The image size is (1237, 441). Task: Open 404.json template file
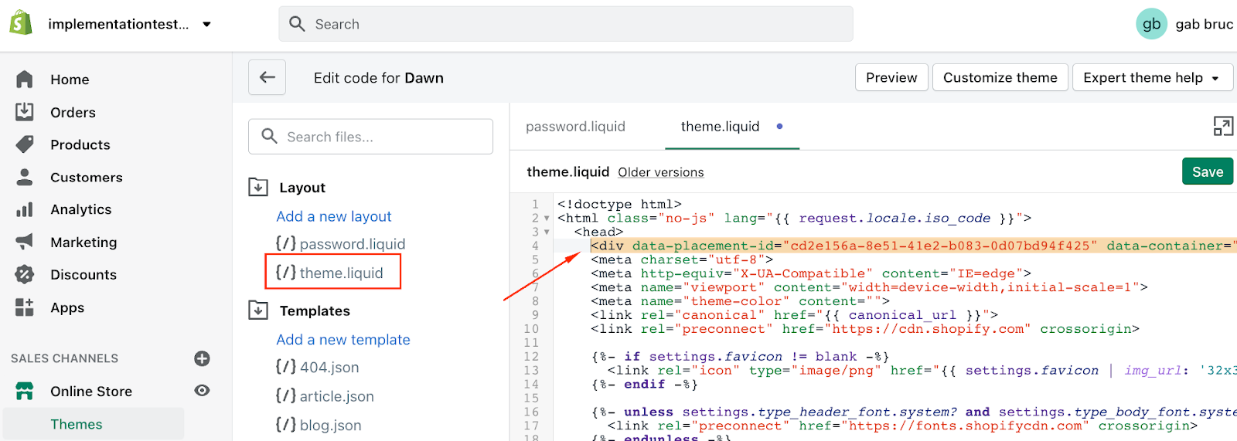318,368
